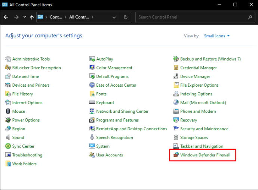
Task: Open BitLocker Drive Encryption icon
Action: point(8,68)
